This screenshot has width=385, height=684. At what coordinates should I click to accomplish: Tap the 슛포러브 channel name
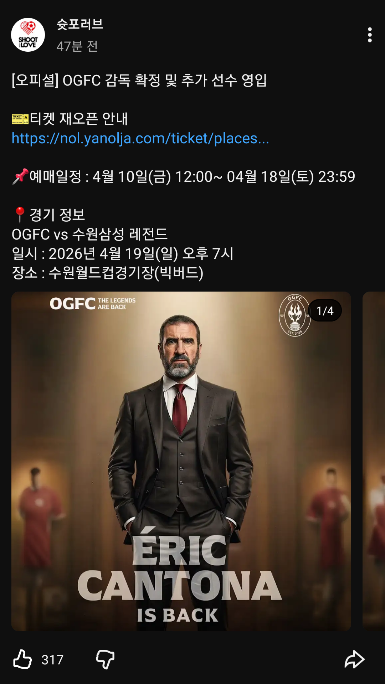click(x=80, y=24)
